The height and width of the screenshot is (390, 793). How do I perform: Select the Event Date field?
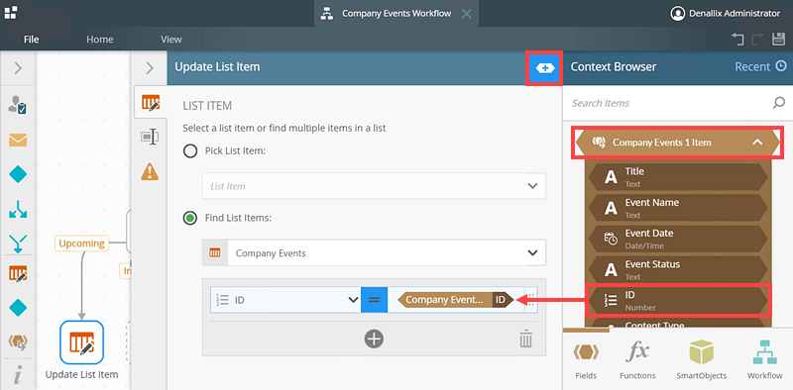(677, 239)
